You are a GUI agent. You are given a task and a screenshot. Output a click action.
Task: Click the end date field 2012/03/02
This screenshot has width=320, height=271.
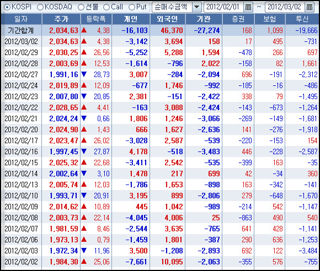285,7
